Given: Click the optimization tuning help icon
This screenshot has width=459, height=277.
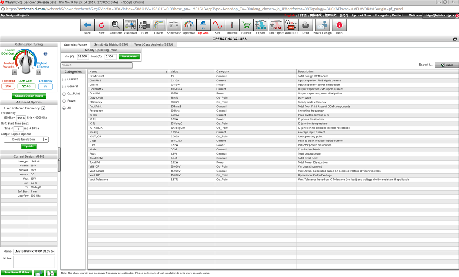Looking at the screenshot, I should tap(46, 54).
